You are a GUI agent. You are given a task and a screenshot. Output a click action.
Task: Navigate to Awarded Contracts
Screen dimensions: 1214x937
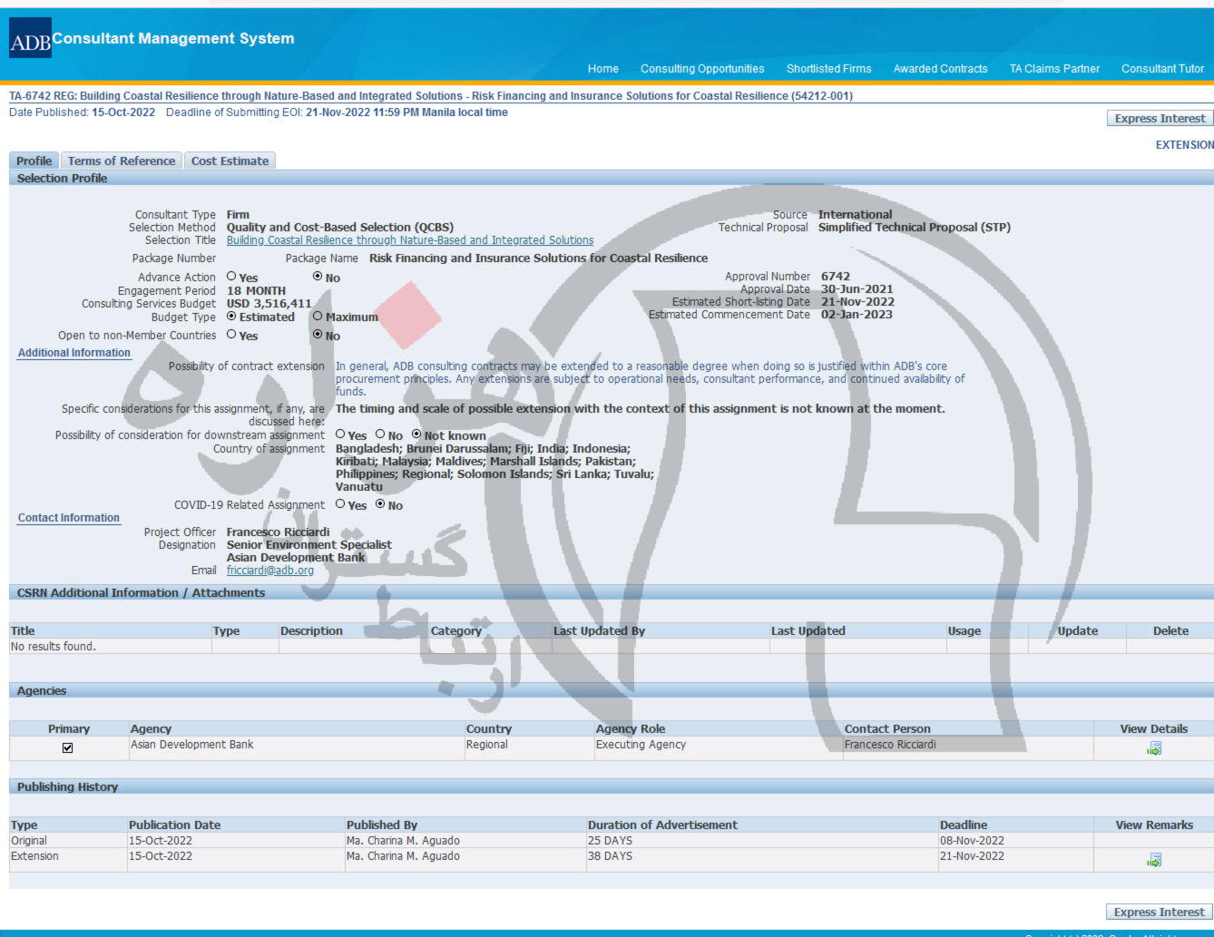(x=940, y=69)
